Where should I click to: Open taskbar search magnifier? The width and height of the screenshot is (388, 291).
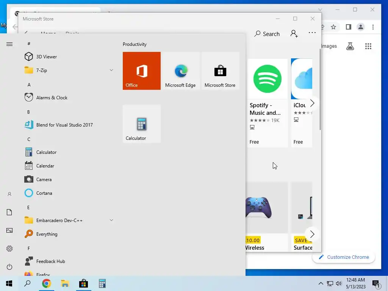click(27, 283)
